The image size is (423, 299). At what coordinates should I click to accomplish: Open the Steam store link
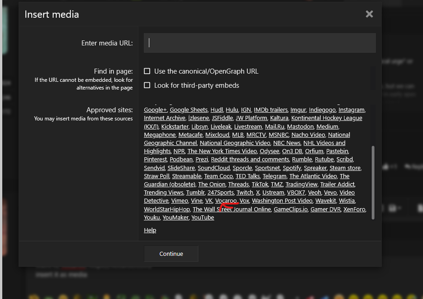coord(345,168)
